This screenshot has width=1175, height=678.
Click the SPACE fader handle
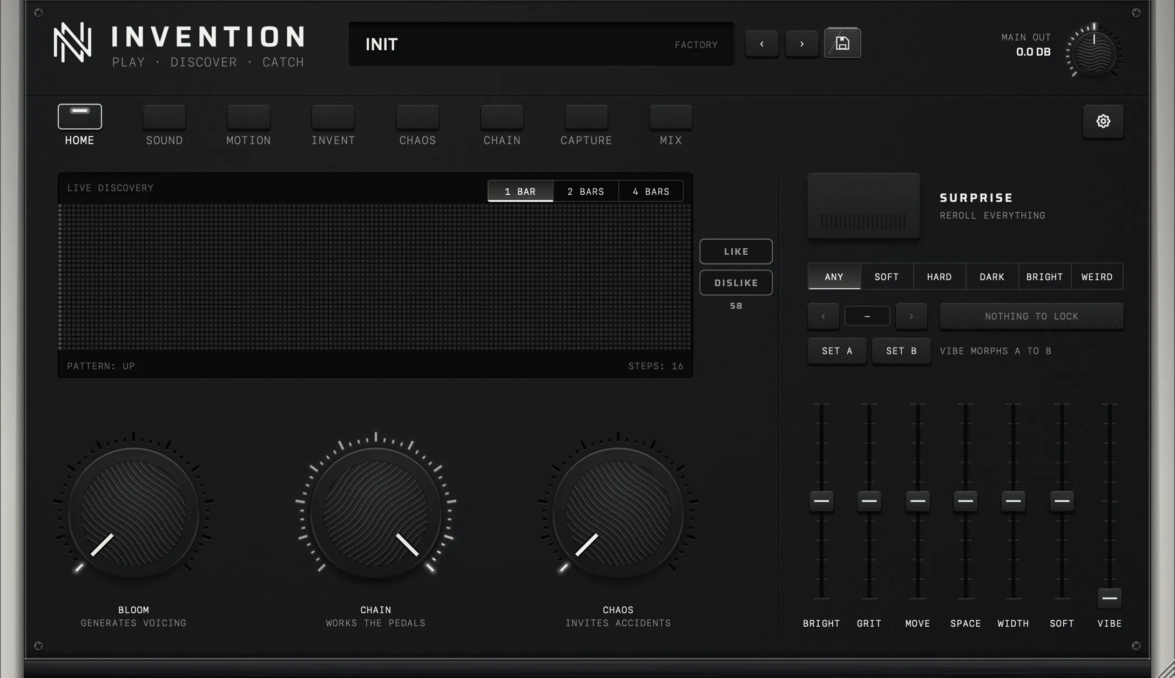[965, 501]
